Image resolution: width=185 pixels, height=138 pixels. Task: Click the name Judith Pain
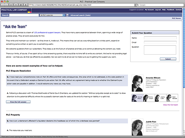(151, 122)
